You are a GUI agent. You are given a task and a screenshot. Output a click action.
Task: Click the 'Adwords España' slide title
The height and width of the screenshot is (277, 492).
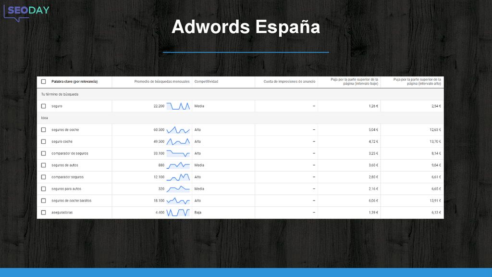tap(246, 27)
